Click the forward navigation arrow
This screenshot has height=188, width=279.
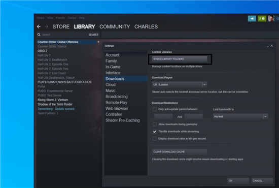pyautogui.click(x=47, y=27)
